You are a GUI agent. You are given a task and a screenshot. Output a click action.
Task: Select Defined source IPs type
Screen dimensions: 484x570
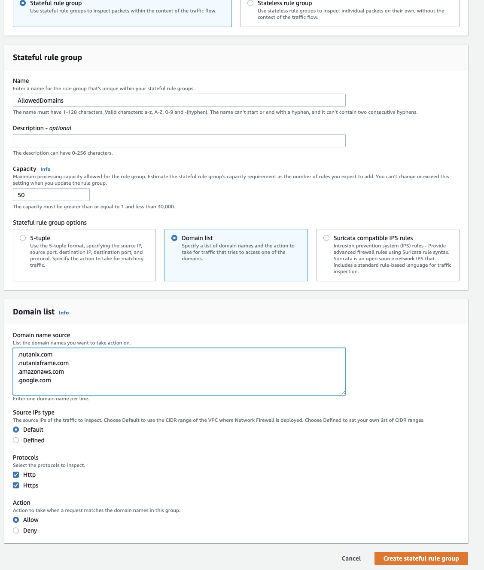[16, 440]
